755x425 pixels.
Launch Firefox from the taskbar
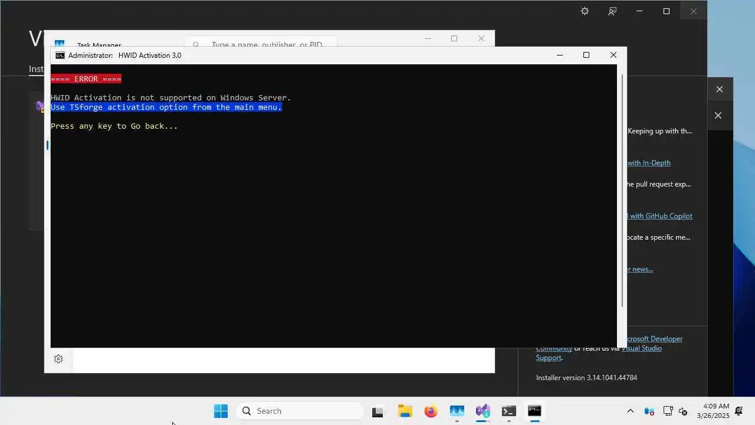(431, 411)
